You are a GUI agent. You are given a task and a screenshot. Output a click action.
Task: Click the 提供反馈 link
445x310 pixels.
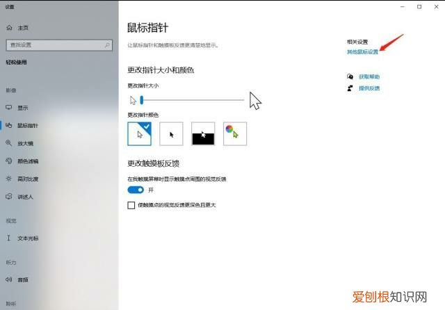pyautogui.click(x=369, y=88)
